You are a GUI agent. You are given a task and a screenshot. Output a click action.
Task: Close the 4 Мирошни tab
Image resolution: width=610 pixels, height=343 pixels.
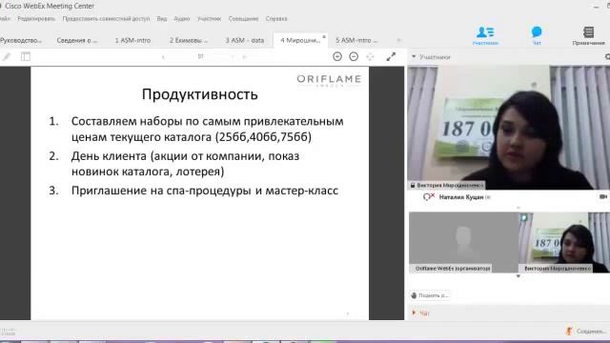[324, 37]
